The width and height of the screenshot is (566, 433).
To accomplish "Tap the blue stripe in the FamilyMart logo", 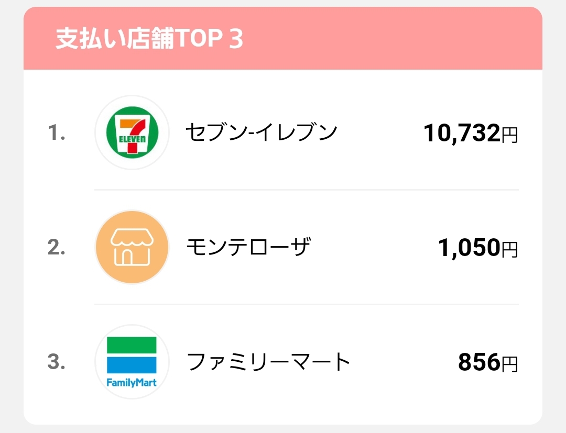I will pos(132,365).
